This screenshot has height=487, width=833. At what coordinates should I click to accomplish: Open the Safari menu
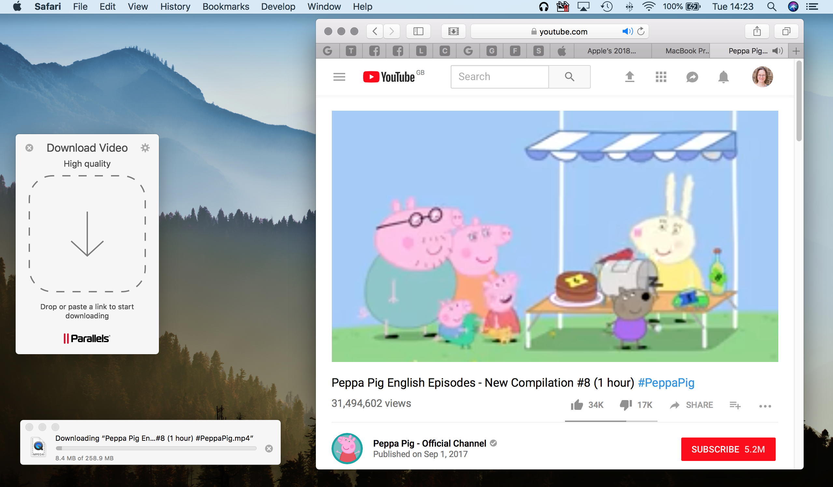coord(48,7)
